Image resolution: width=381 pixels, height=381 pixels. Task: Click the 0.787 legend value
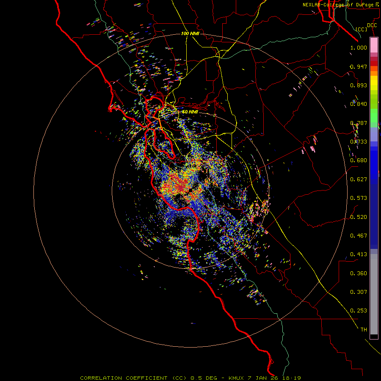click(359, 123)
